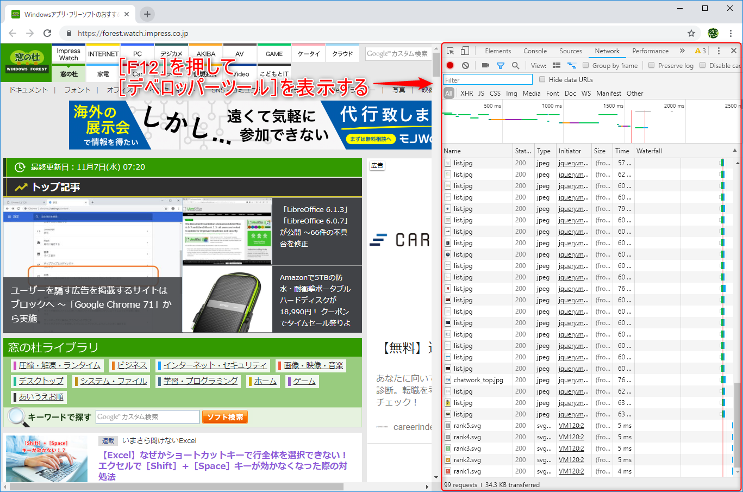This screenshot has width=743, height=492.
Task: Check Hide data URLs
Action: 542,79
